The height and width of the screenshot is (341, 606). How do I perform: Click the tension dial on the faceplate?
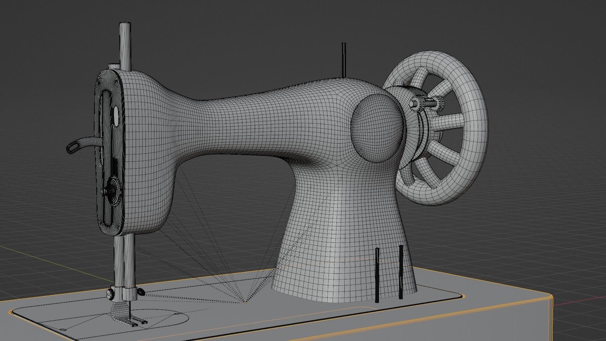tap(114, 190)
